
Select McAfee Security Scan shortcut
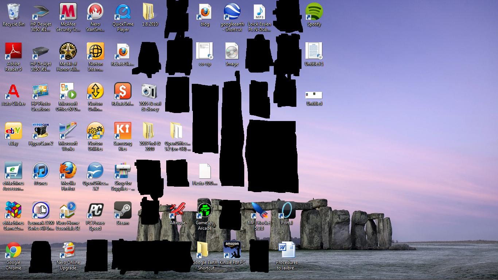point(68,12)
